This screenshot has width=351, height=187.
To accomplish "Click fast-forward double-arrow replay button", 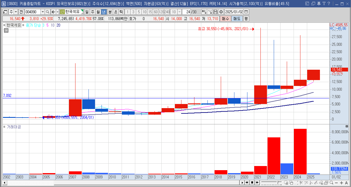I will coord(257,183).
